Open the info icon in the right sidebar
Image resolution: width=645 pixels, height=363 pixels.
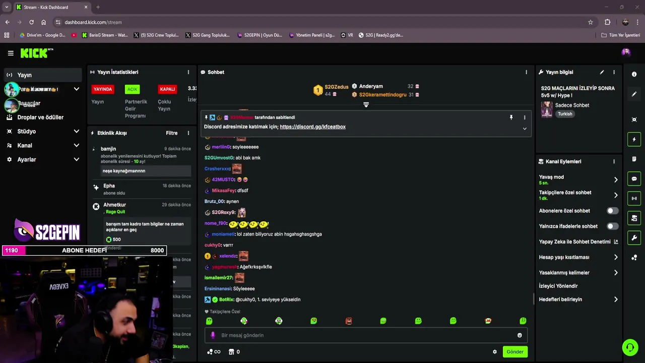click(x=634, y=74)
